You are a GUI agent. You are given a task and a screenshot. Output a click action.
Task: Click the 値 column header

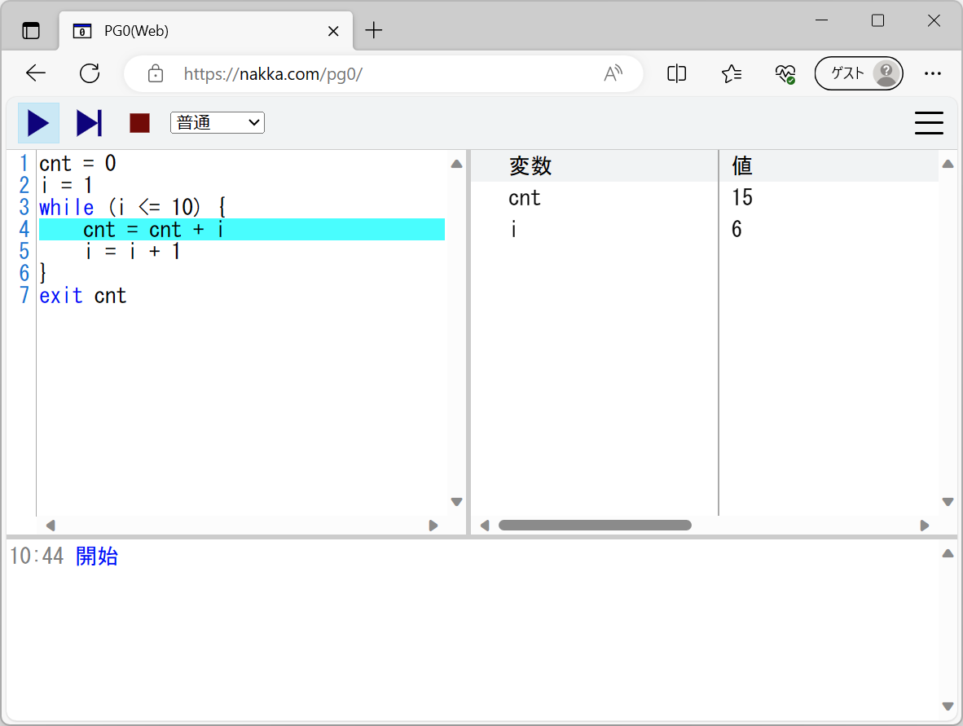742,166
